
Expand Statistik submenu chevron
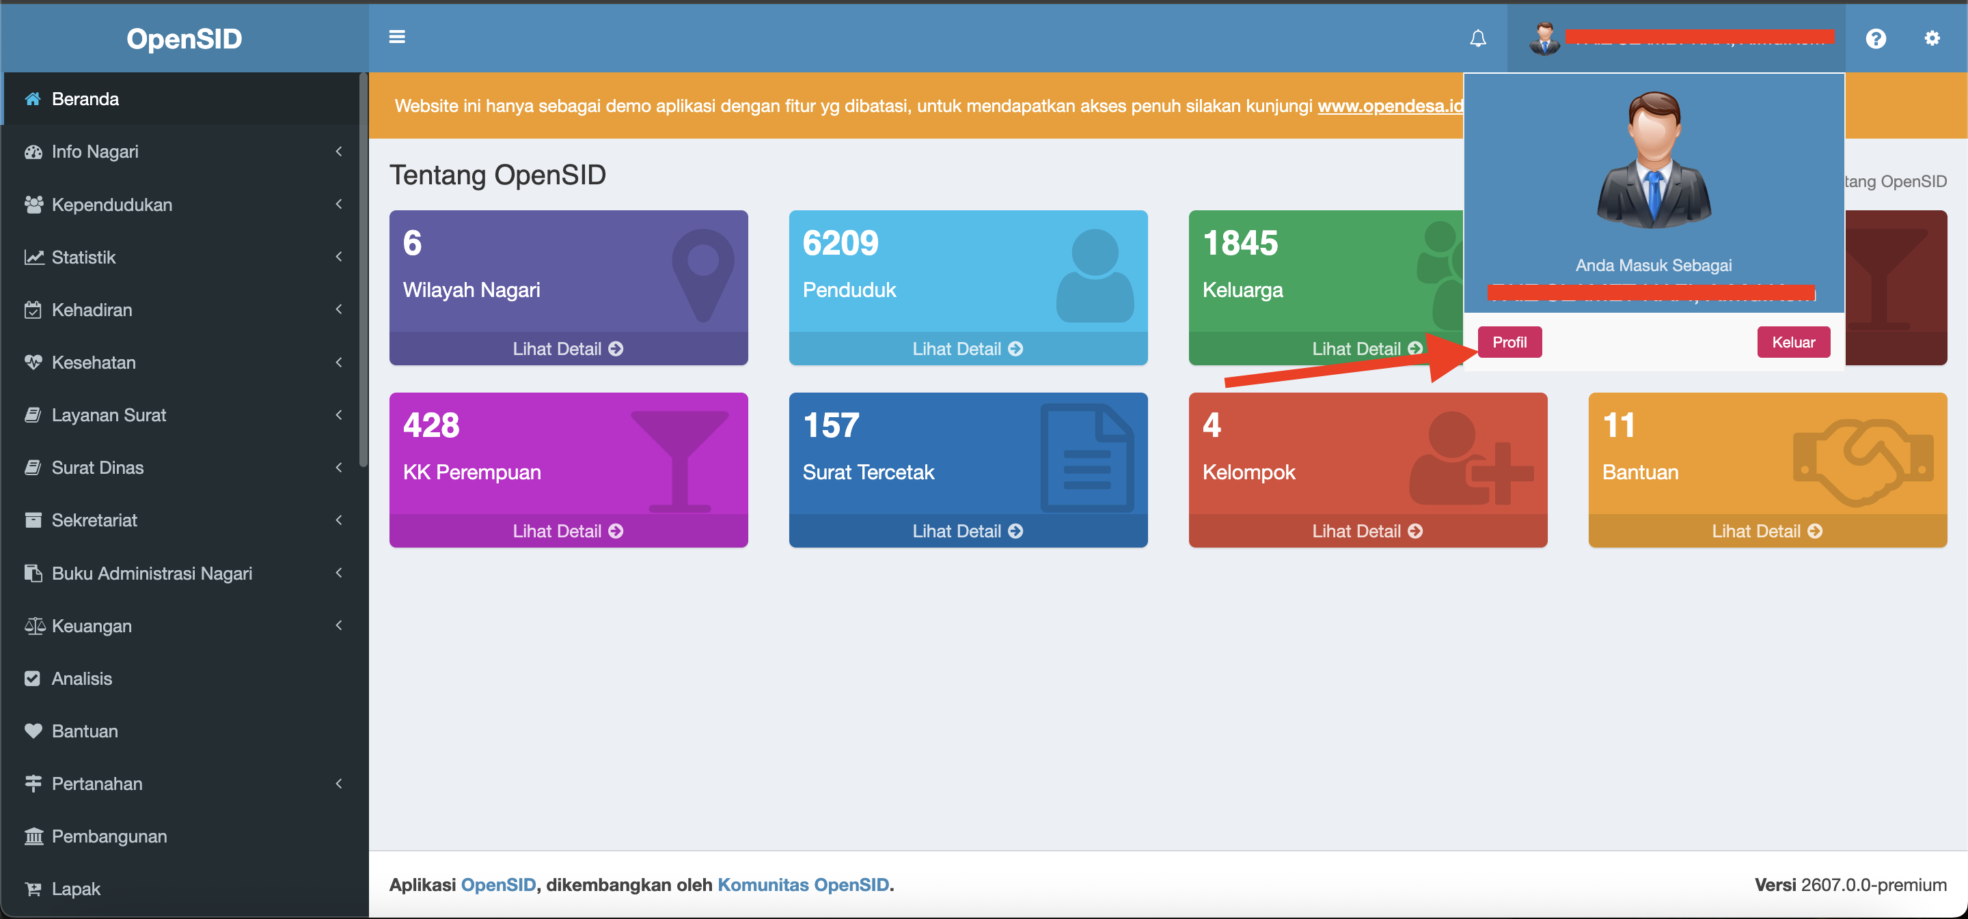(x=338, y=257)
